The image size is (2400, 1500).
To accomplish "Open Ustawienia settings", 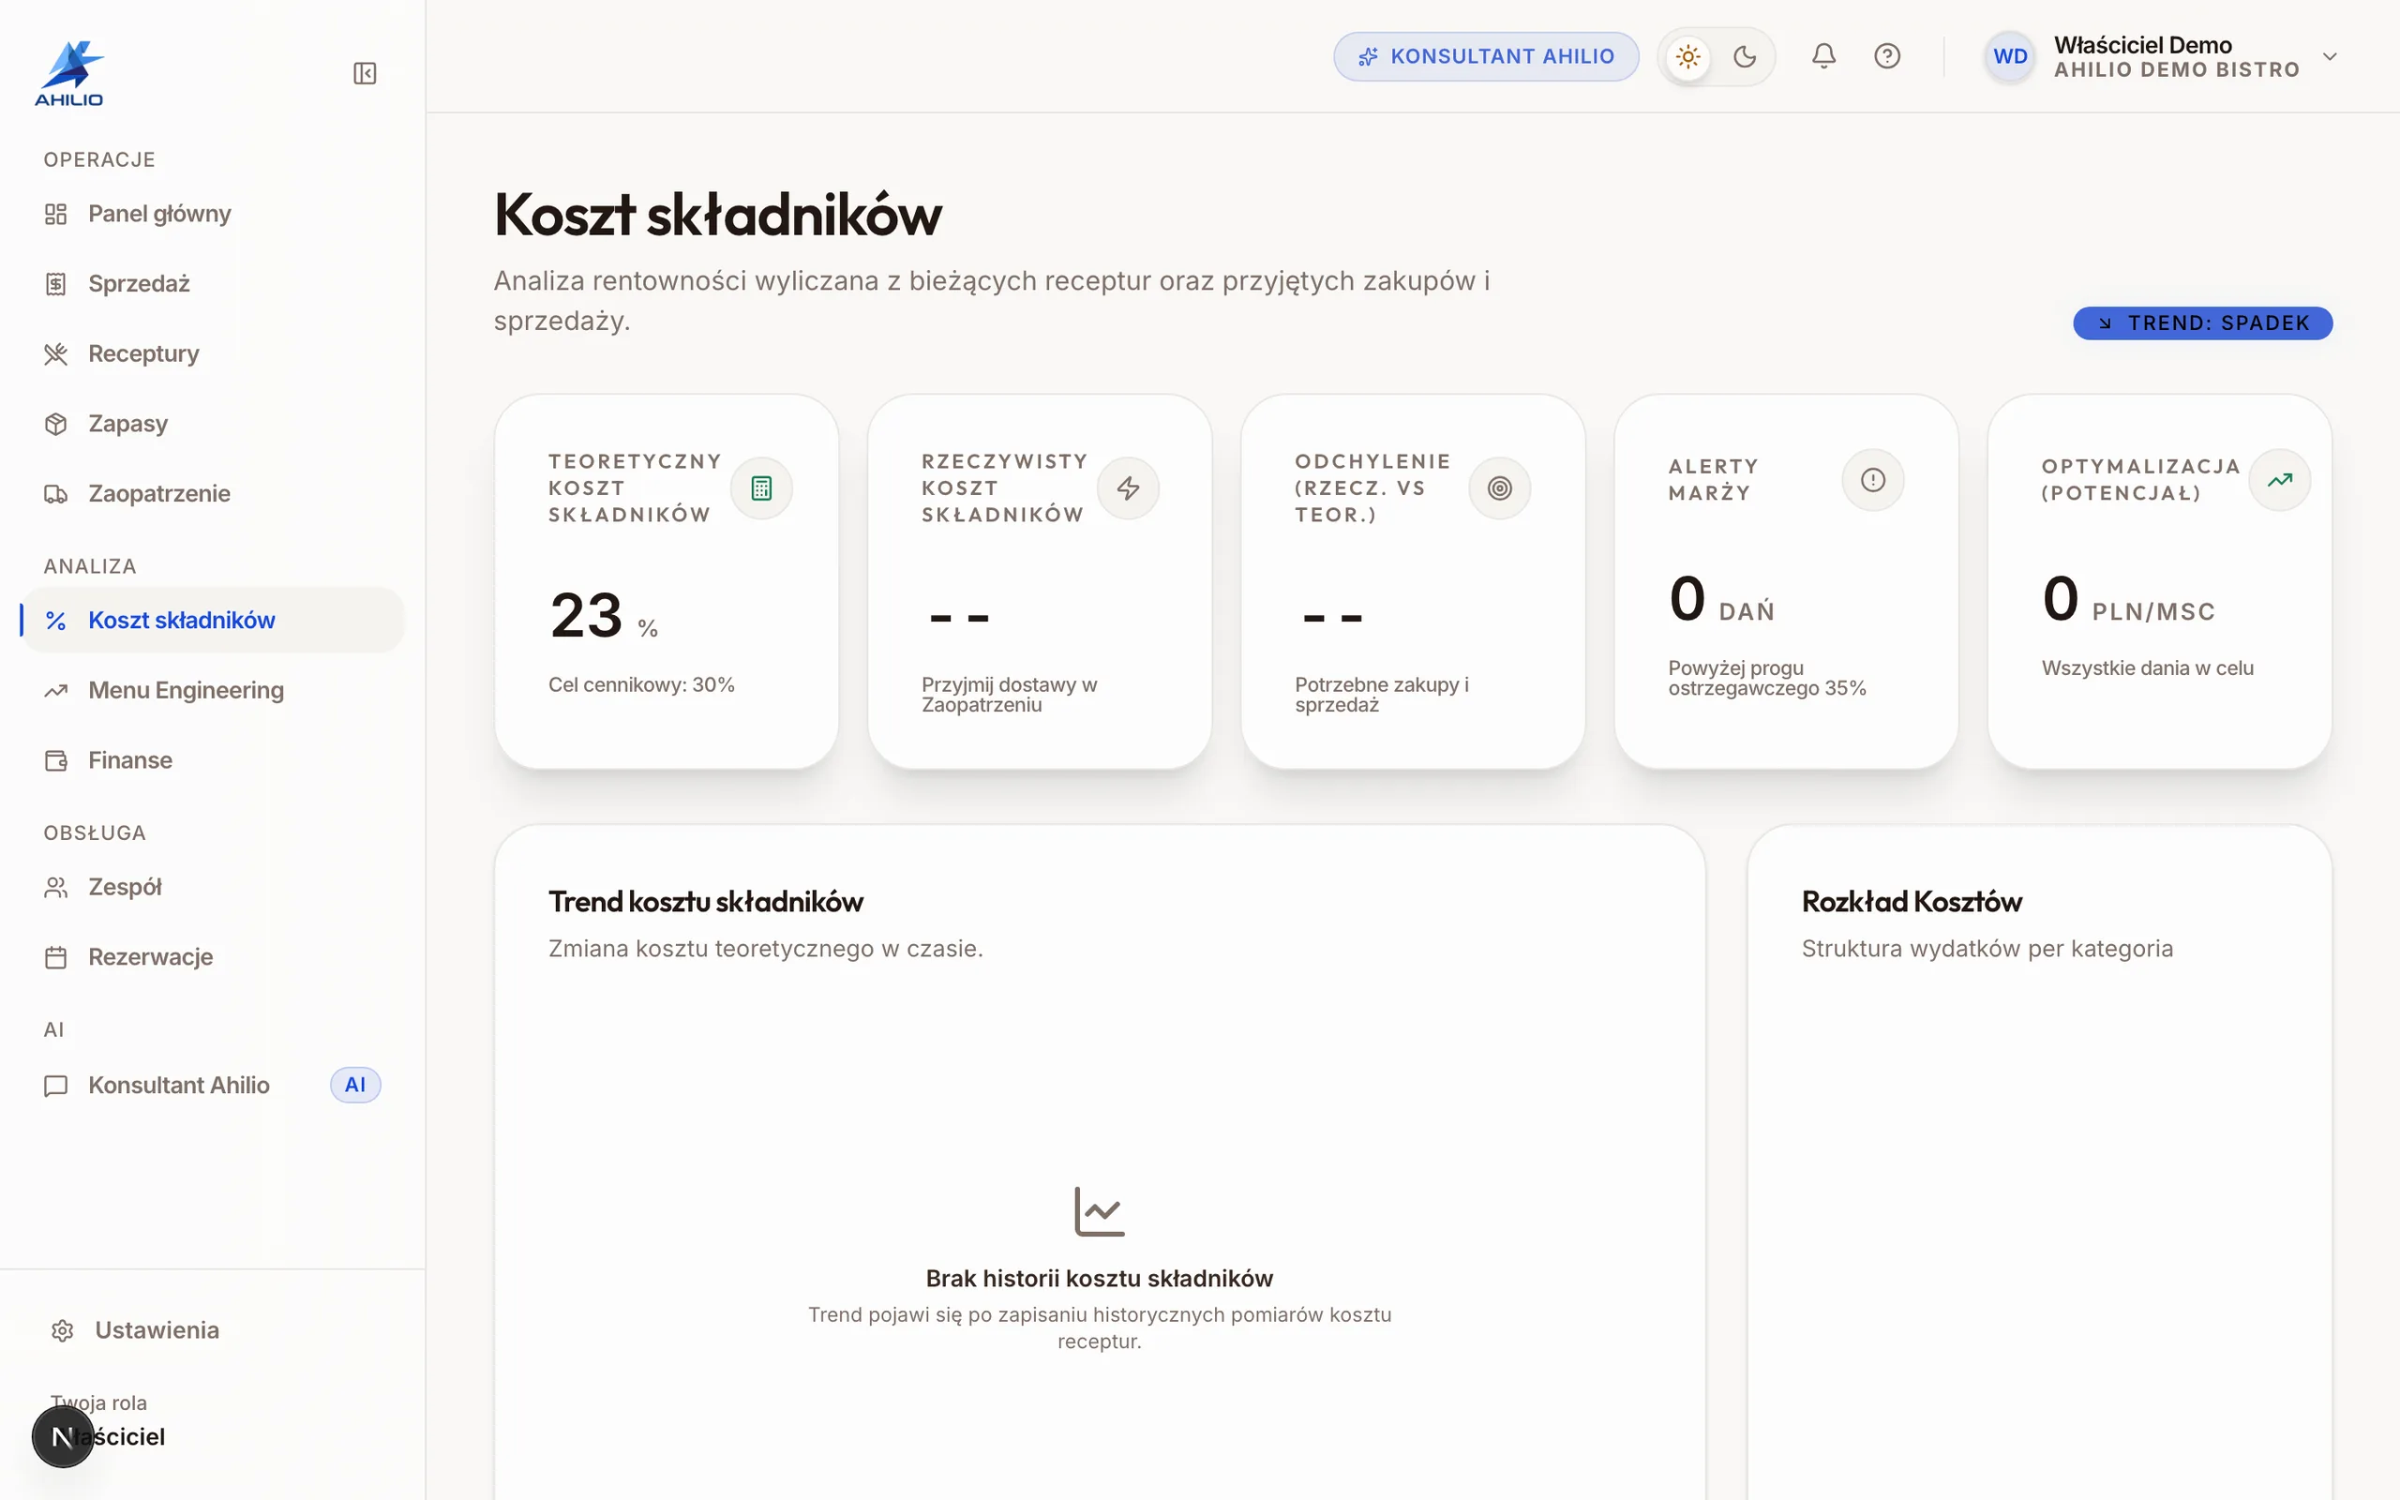I will click(x=212, y=1330).
